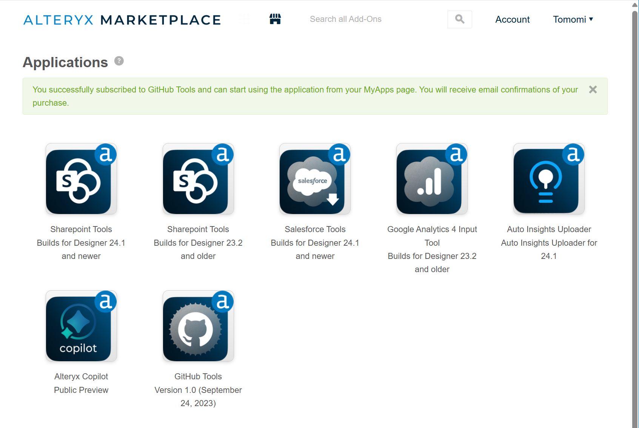Open the Auto Insights Uploader icon
This screenshot has width=639, height=428.
(549, 179)
